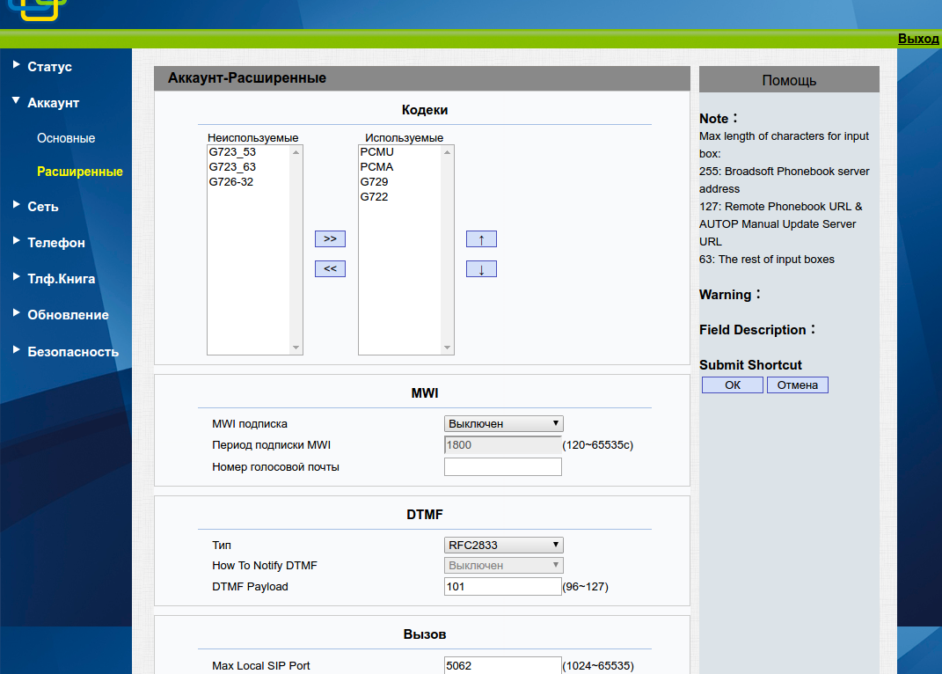Click the Номер голосовой почты field

(503, 467)
